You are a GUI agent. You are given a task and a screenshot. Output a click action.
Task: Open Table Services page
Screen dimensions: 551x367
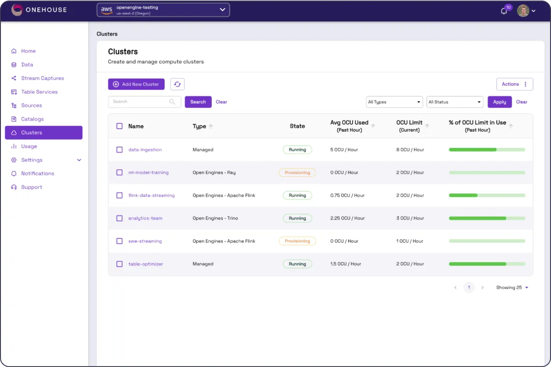coord(39,92)
